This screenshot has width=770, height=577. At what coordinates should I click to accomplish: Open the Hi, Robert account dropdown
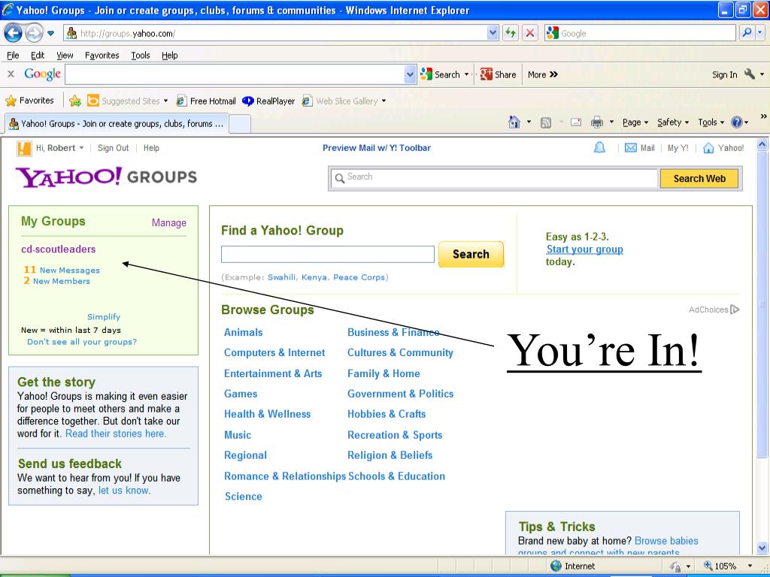tap(81, 148)
